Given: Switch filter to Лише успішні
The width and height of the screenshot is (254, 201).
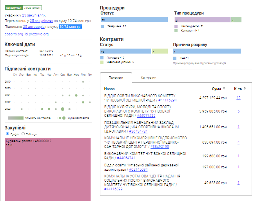Looking at the screenshot, I should [33, 7].
